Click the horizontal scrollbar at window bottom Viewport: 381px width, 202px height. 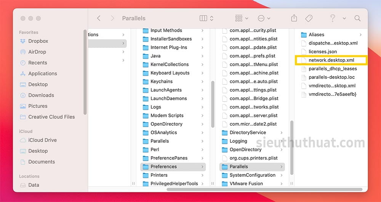(x=264, y=189)
